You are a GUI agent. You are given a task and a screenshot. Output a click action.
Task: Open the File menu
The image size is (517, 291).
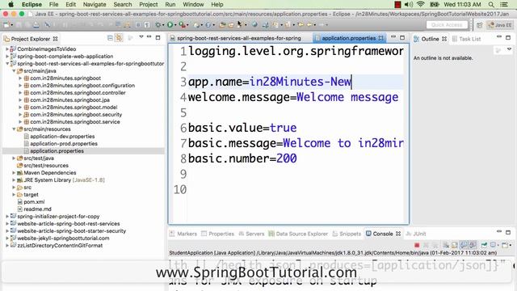click(53, 5)
